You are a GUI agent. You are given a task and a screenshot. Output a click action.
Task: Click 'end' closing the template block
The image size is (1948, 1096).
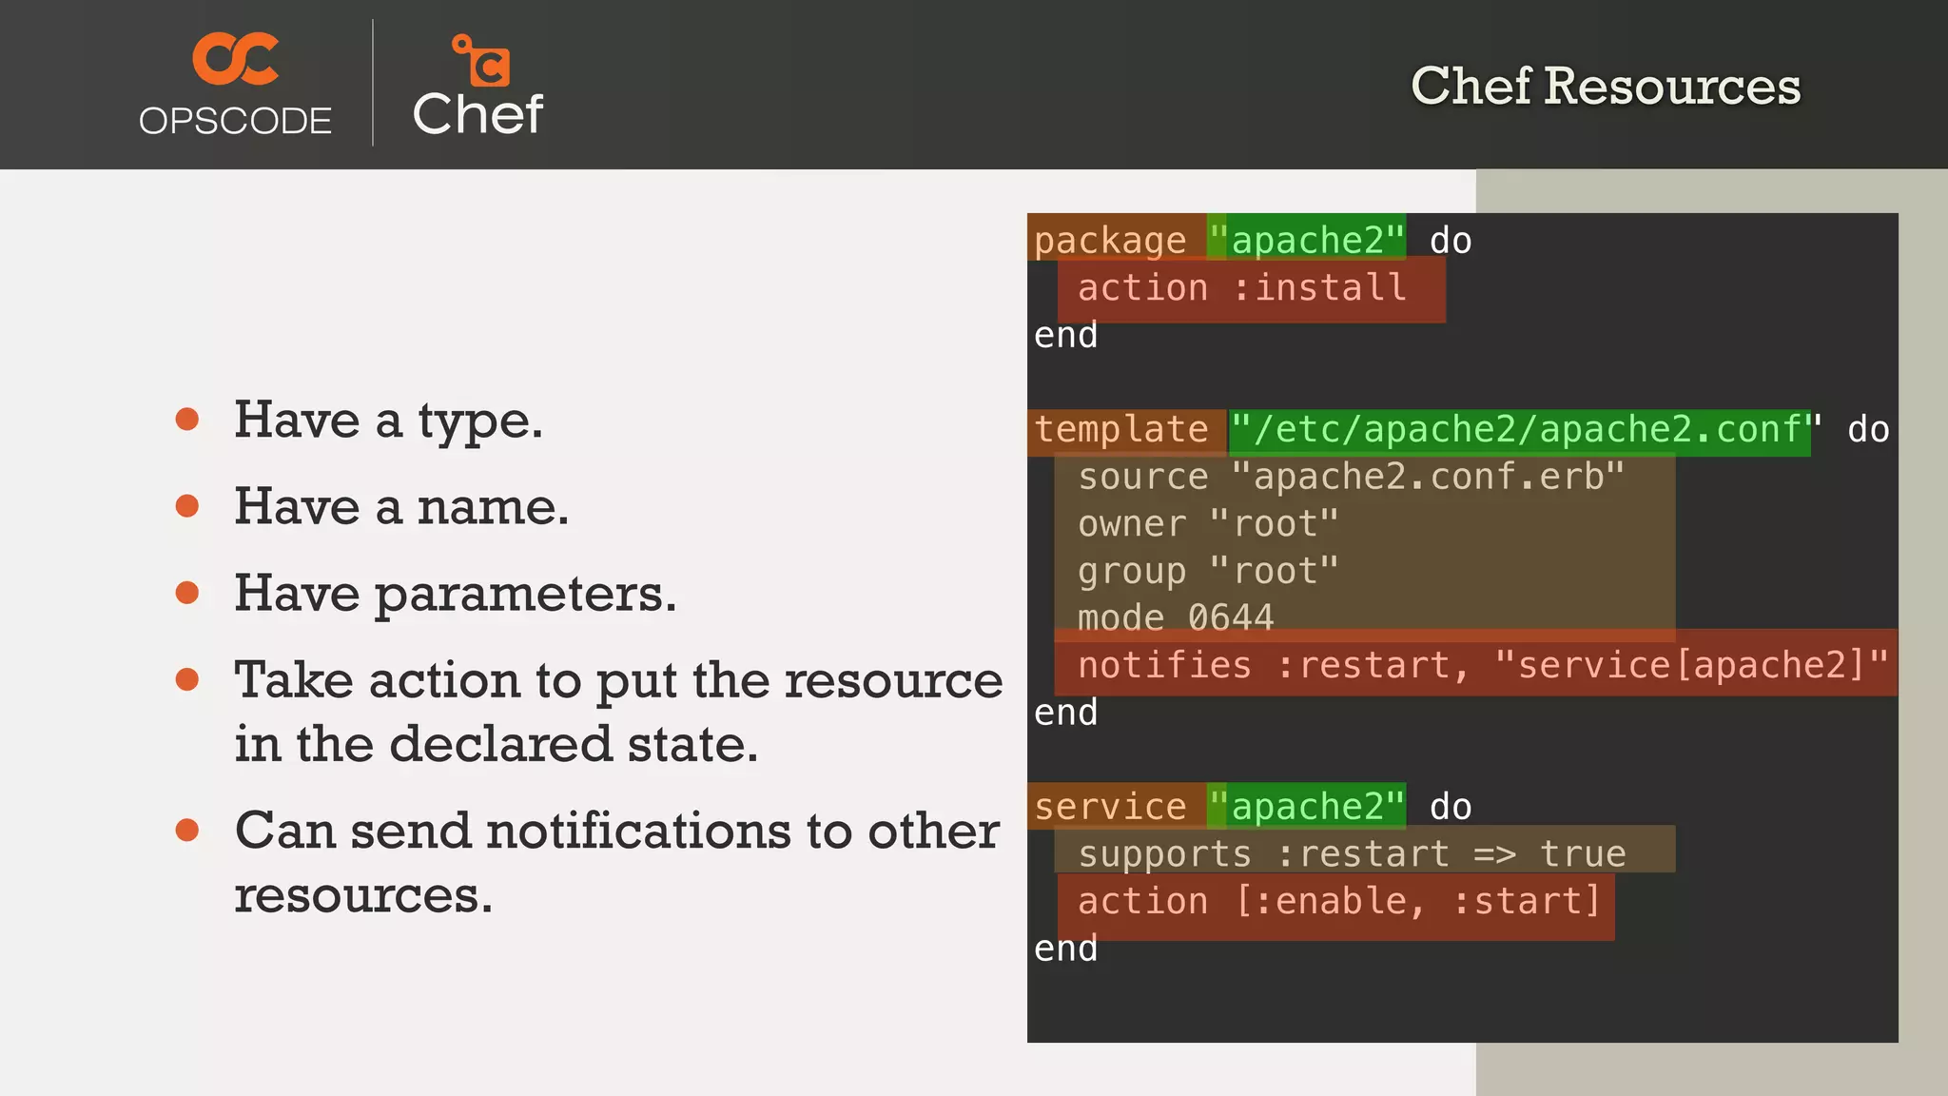(1065, 713)
